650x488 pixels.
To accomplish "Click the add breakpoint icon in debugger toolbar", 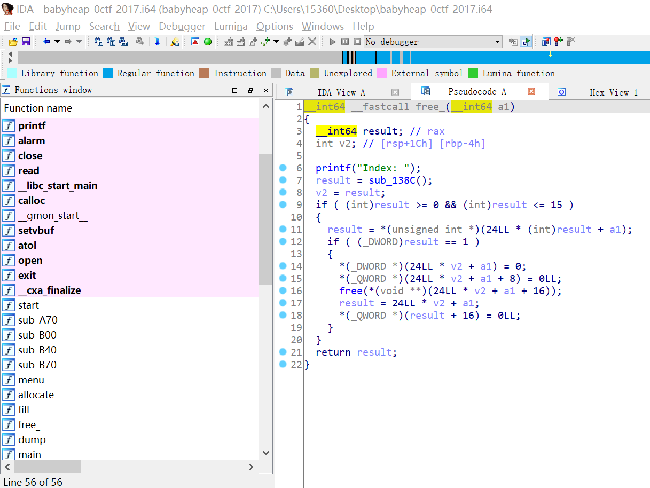I will click(x=558, y=42).
